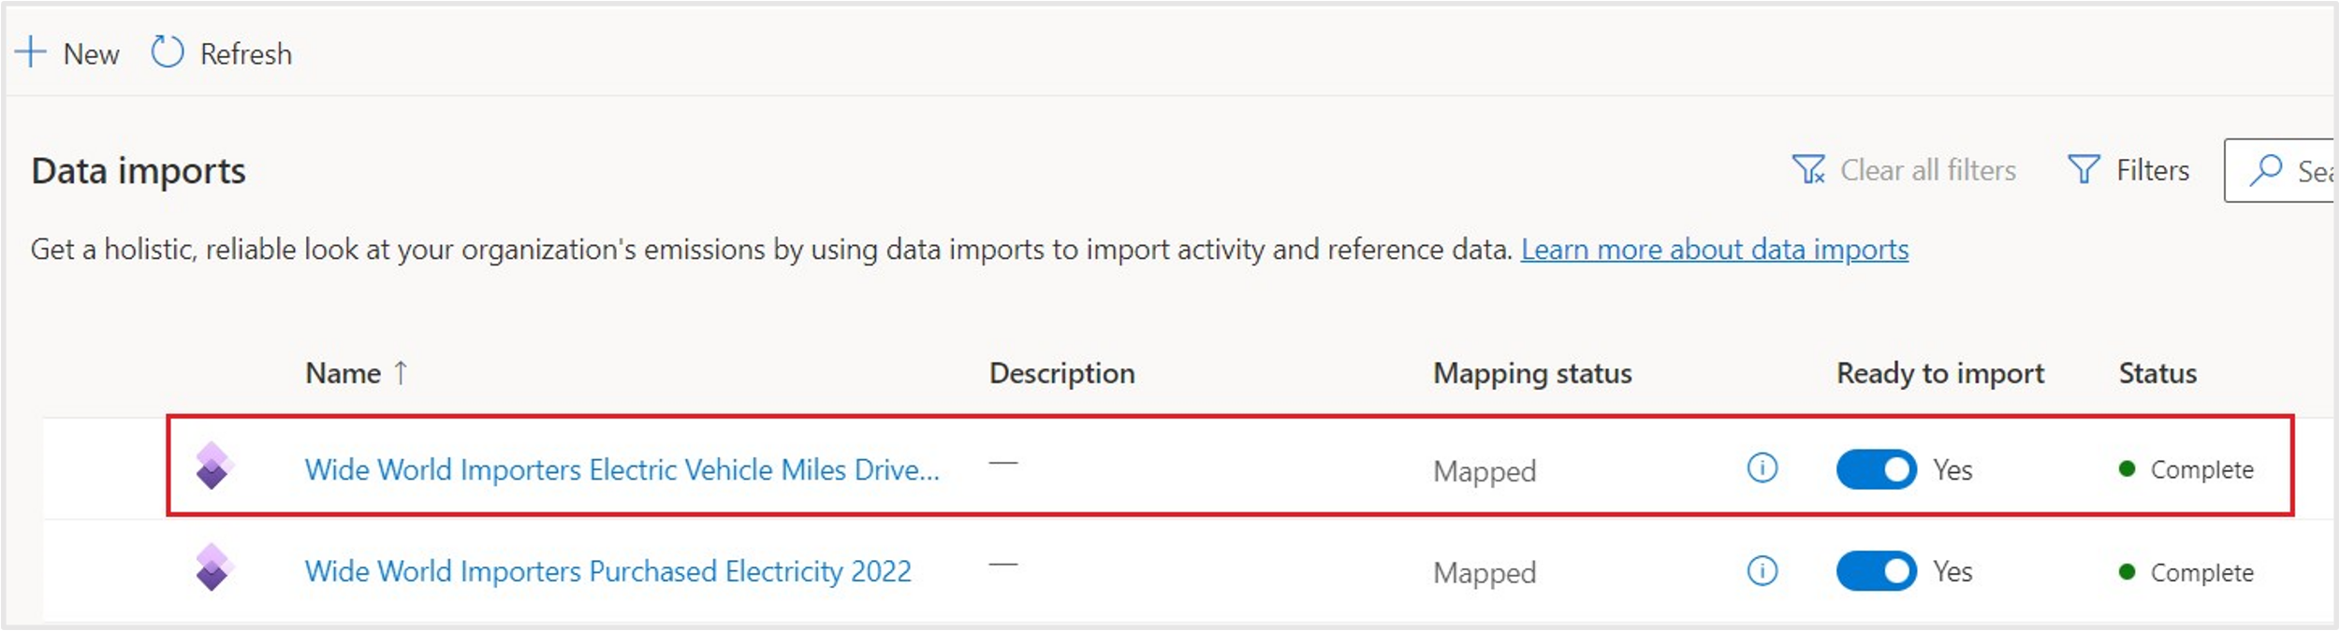
Task: Click the search magnifier icon
Action: (x=2266, y=170)
